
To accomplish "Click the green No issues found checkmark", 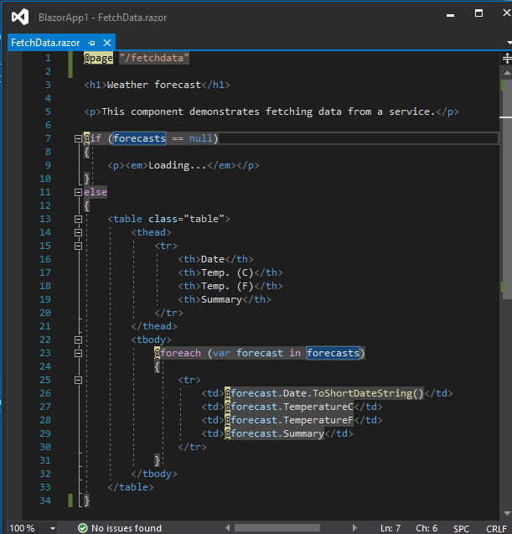I will [x=82, y=528].
